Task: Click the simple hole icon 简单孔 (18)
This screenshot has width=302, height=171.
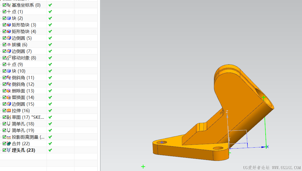Action: coord(9,124)
